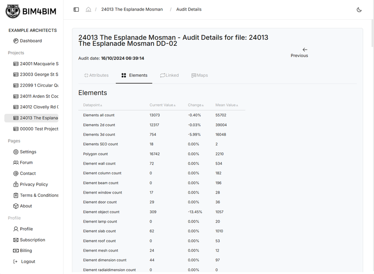The image size is (374, 274).
Task: Switch to the Attributes tab
Action: click(96, 75)
